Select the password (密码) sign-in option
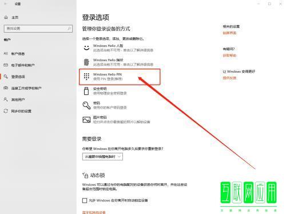 105,105
